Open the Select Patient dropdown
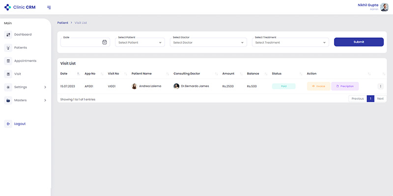393x196 pixels. point(140,42)
